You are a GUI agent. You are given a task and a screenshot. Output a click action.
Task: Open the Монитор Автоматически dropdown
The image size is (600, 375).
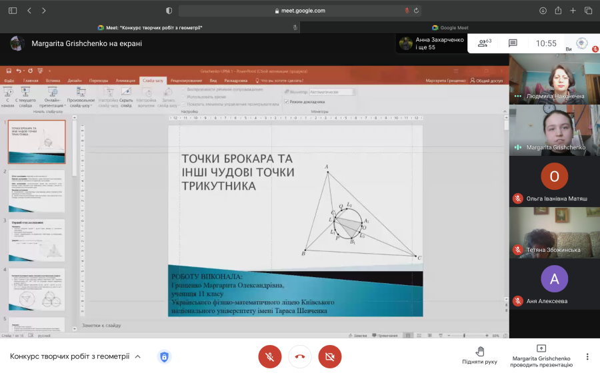(x=332, y=92)
